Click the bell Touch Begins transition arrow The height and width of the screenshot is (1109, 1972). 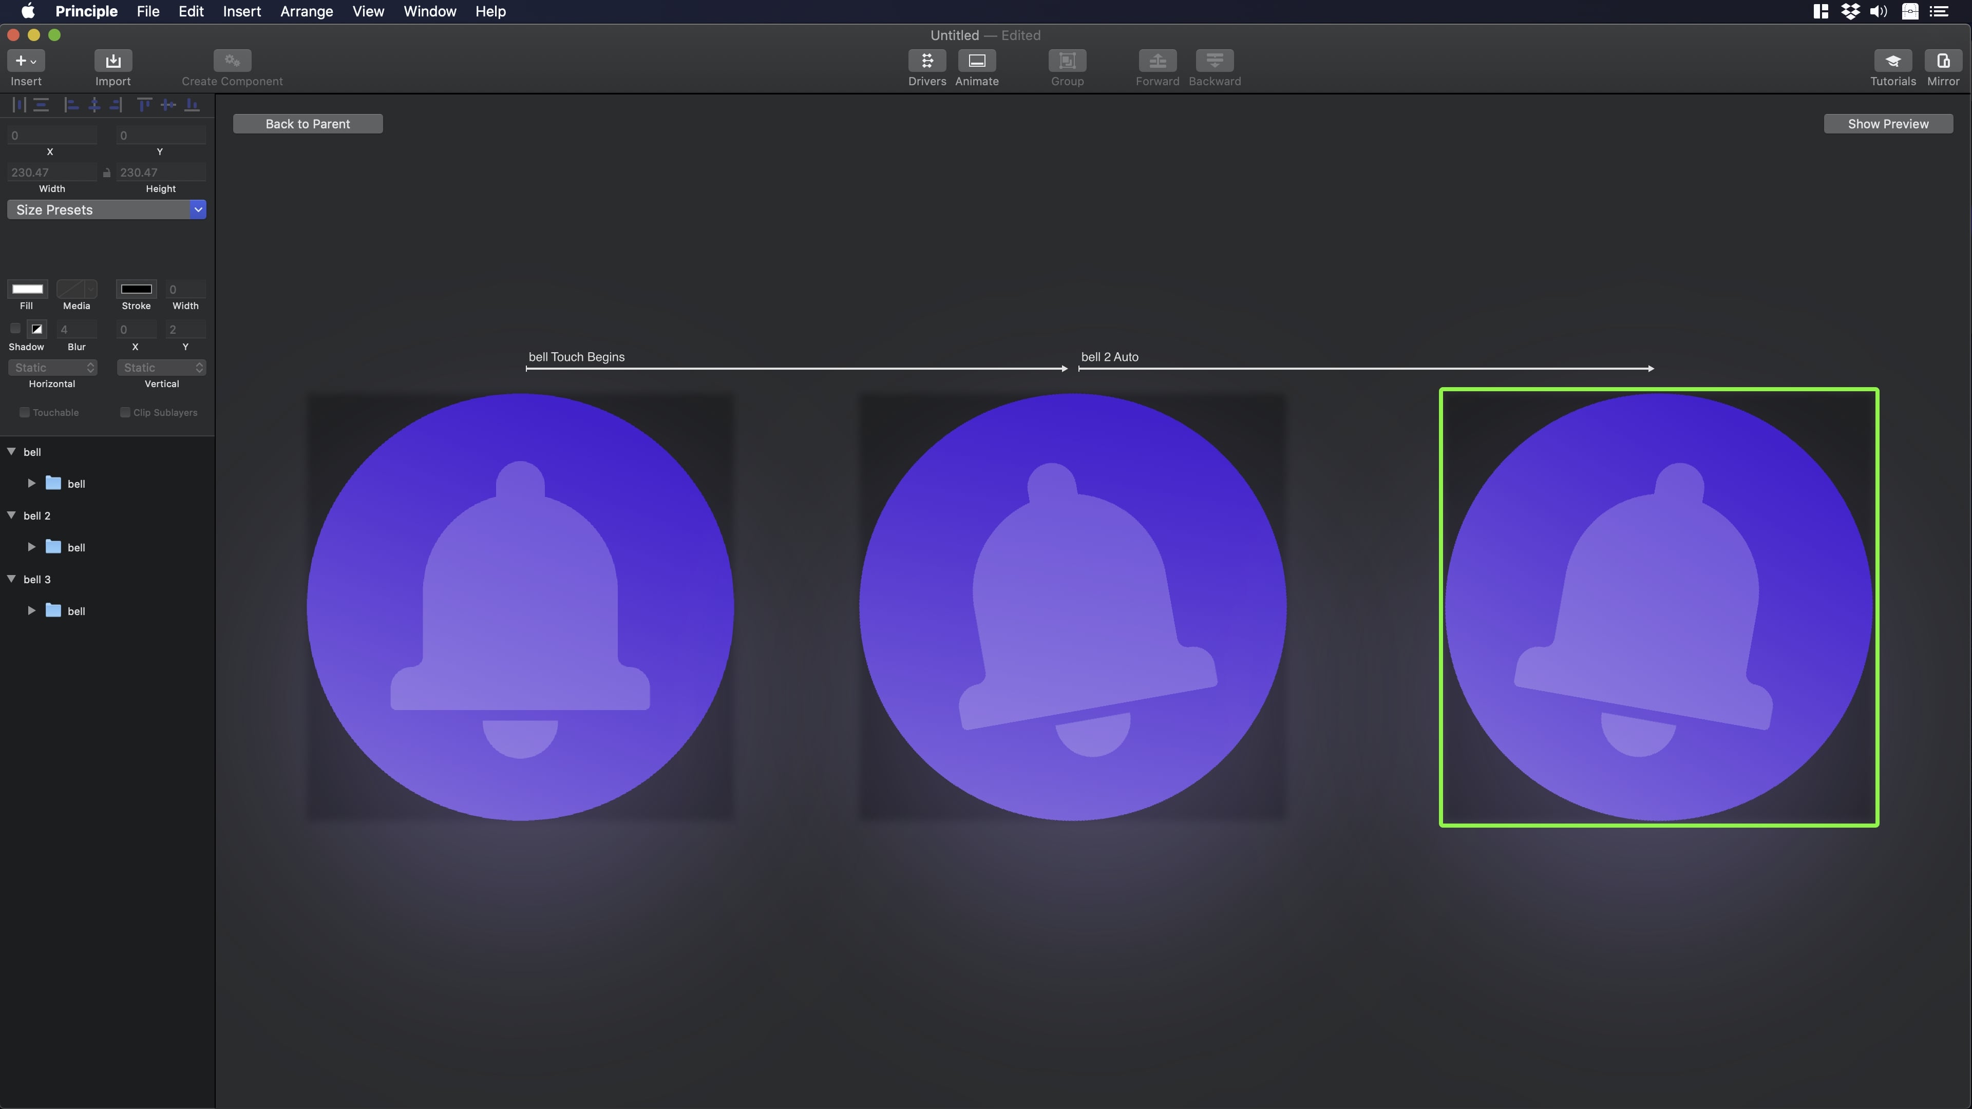tap(796, 368)
